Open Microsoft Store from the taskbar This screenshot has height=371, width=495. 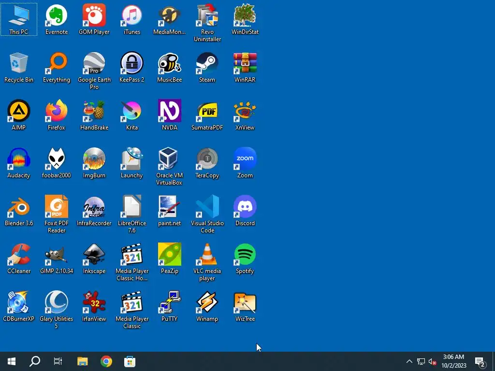click(x=130, y=361)
